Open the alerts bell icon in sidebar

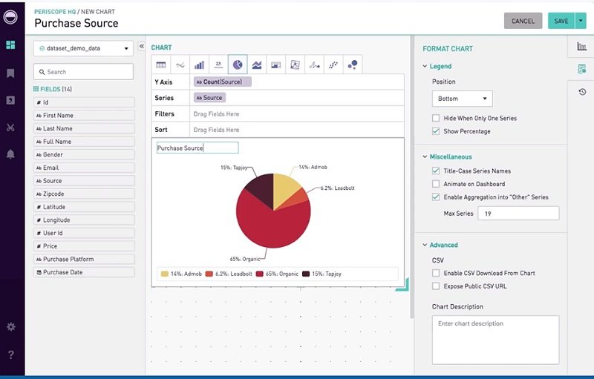coord(10,154)
